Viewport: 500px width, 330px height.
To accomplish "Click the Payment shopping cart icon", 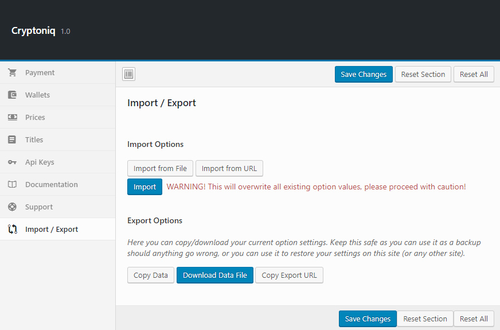I will (x=12, y=73).
